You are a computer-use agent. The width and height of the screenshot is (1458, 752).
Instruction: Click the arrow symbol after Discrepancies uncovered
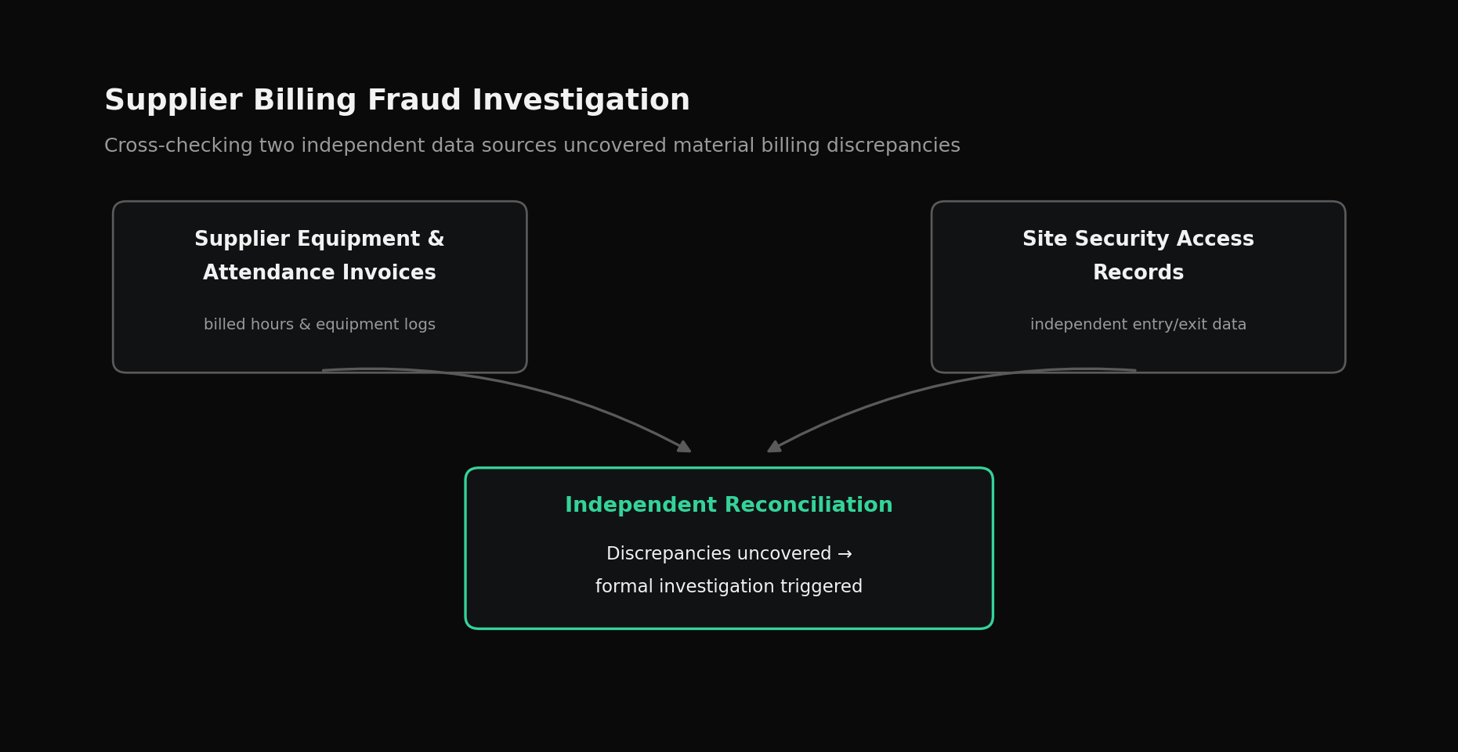[845, 554]
